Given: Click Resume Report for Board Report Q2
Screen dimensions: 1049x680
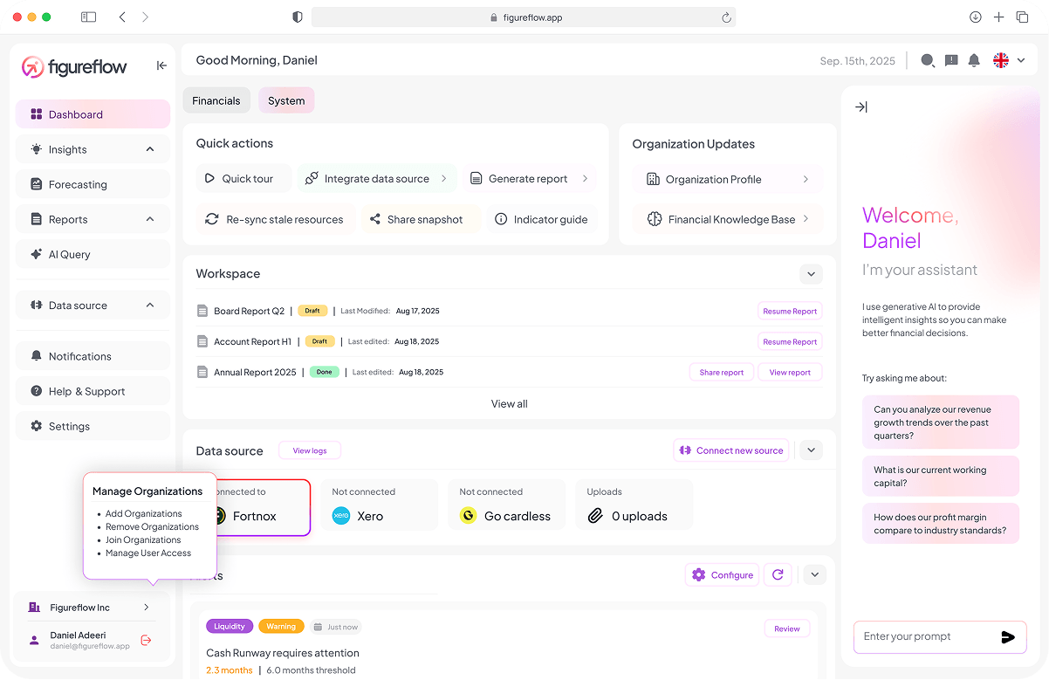Looking at the screenshot, I should click(x=789, y=311).
